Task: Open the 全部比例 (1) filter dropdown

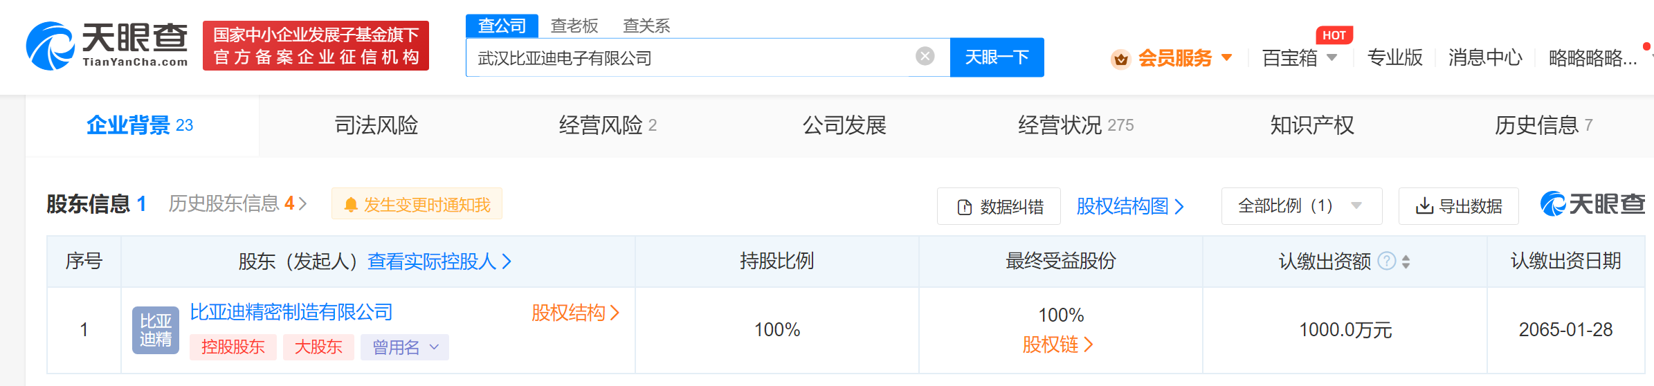Action: 1301,206
